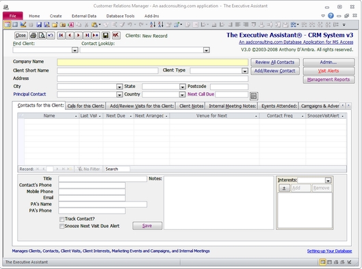Open the State dropdown list
The image size is (362, 269).
183,87
